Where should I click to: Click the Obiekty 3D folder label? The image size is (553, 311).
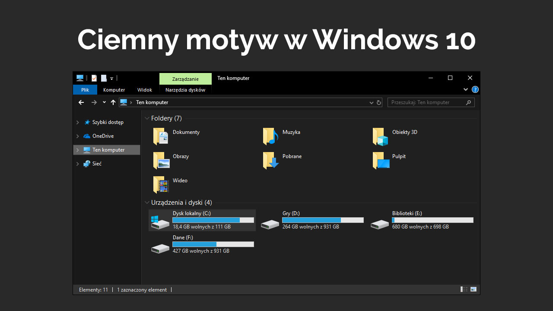click(405, 132)
